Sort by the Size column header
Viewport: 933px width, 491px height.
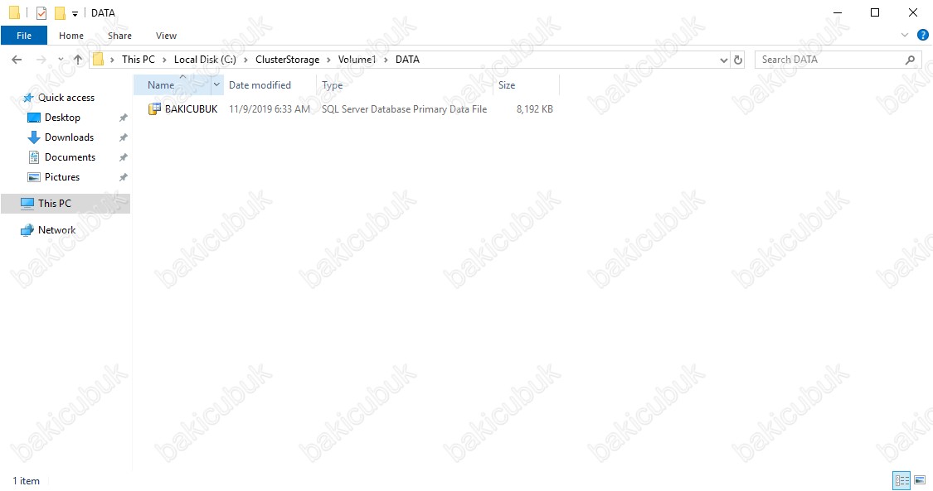tap(526, 85)
